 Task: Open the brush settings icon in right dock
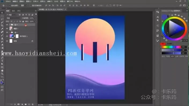158,41
